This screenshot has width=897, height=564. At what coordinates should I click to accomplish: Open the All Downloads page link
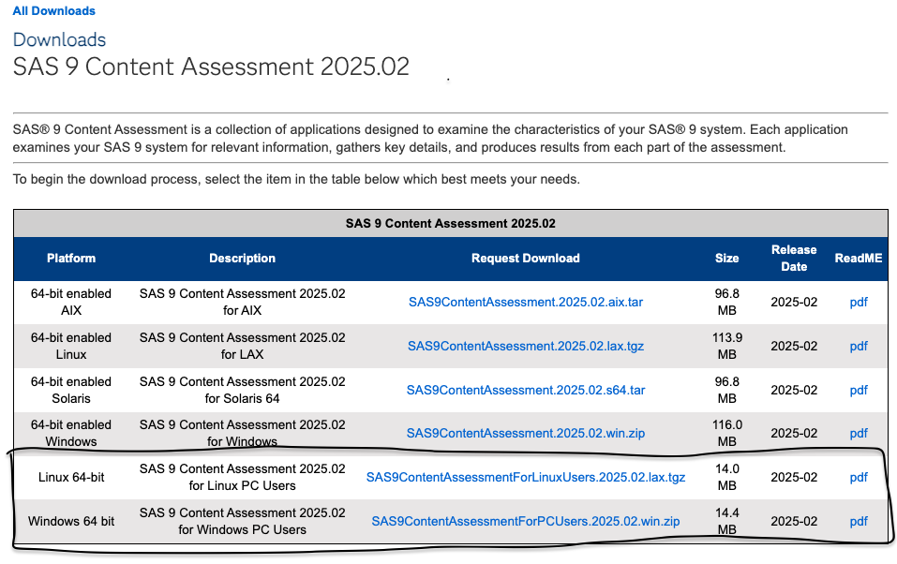click(52, 10)
